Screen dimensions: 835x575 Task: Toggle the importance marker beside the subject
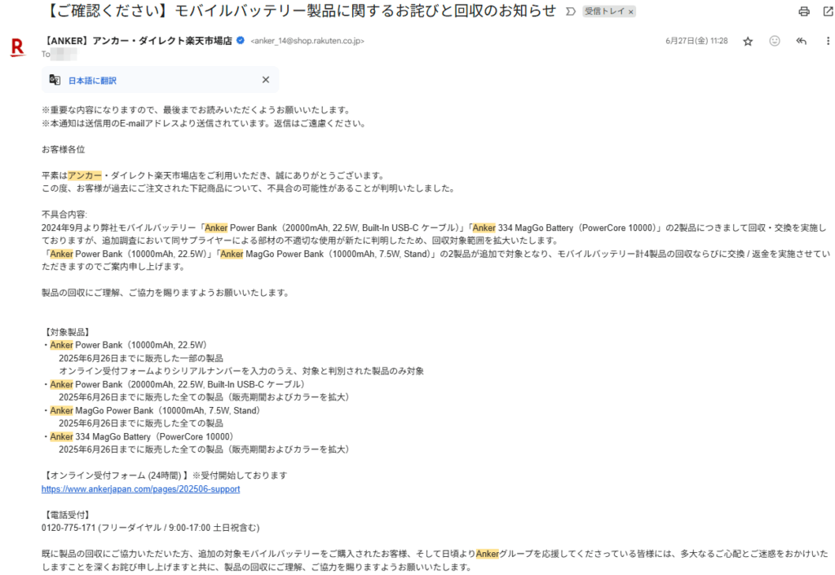[570, 11]
